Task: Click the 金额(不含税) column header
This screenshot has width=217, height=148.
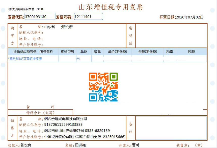Action: pyautogui.click(x=147, y=52)
